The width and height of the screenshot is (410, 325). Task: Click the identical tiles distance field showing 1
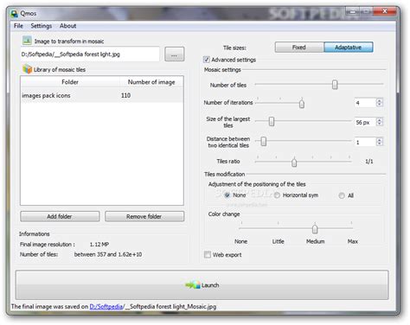point(365,143)
